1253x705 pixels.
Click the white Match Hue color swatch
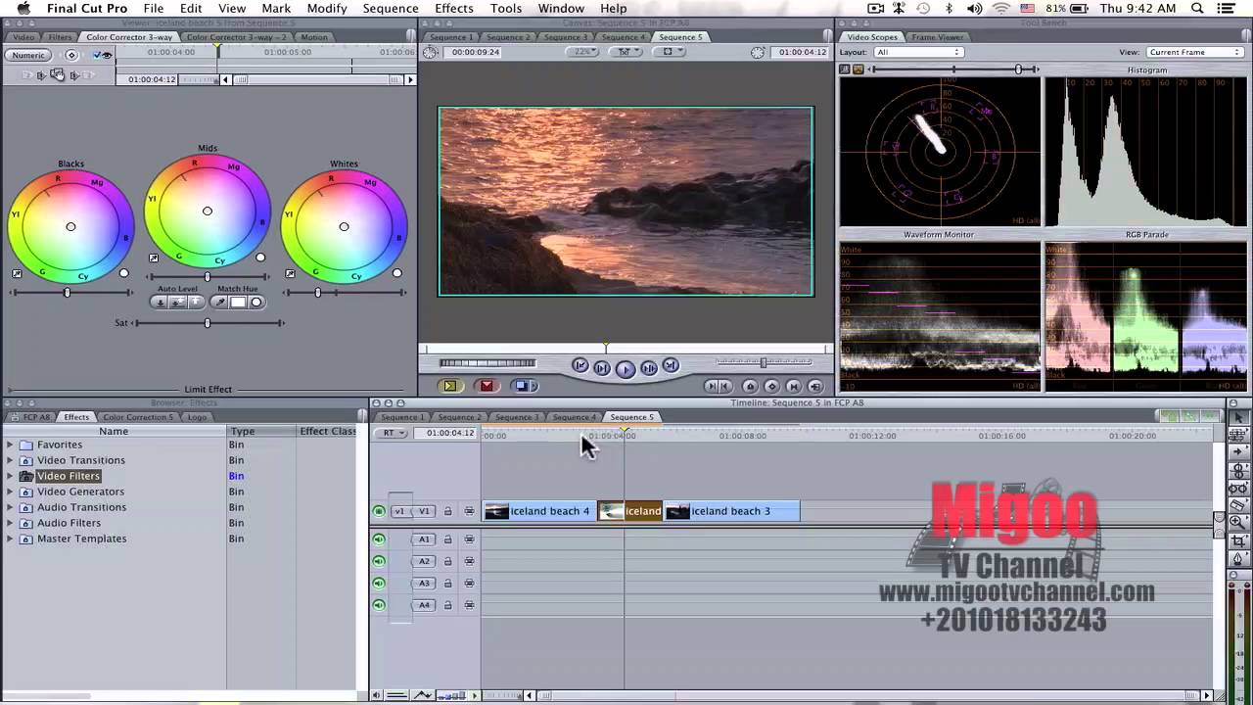(x=238, y=303)
